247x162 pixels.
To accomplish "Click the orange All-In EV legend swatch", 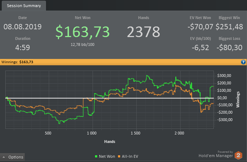I will [x=119, y=156].
